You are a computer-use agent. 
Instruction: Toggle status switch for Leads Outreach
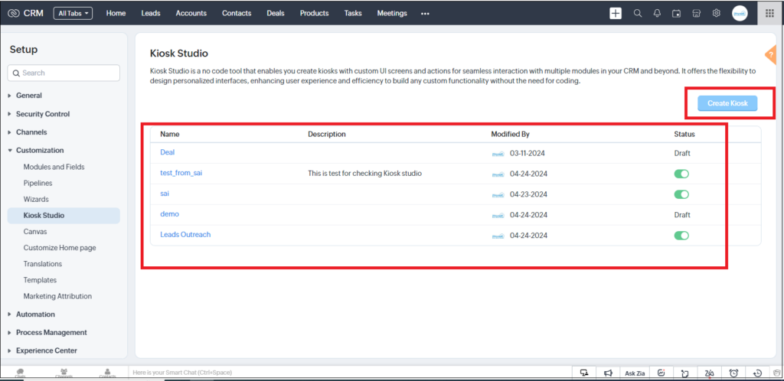coord(681,235)
